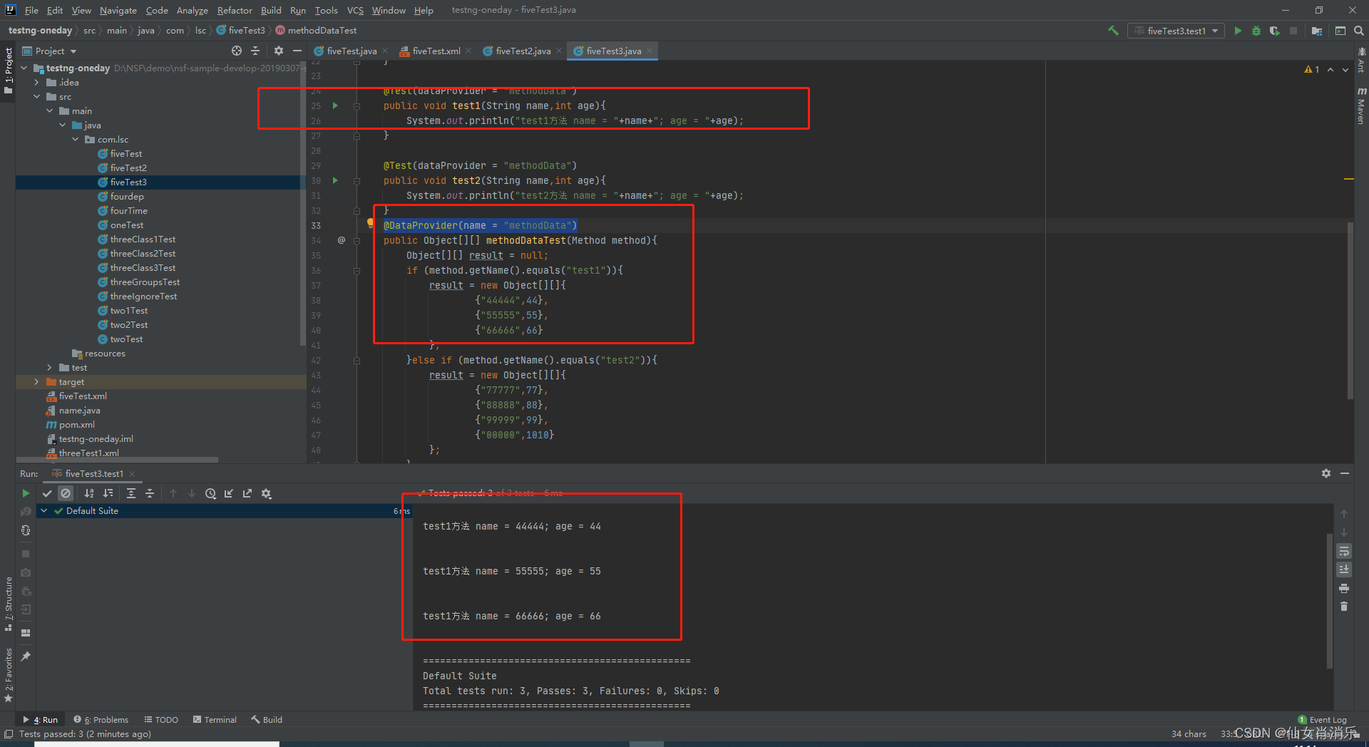
Task: Open the Event Log
Action: click(x=1323, y=720)
